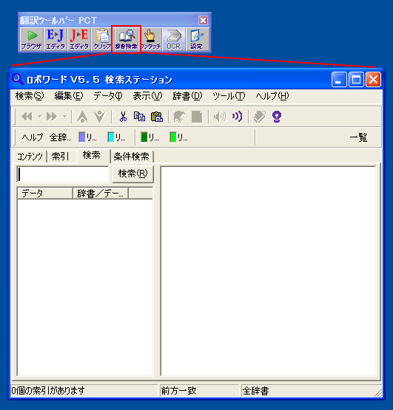
Task: Click the grayed page document toolbar icon
Action: 197,117
